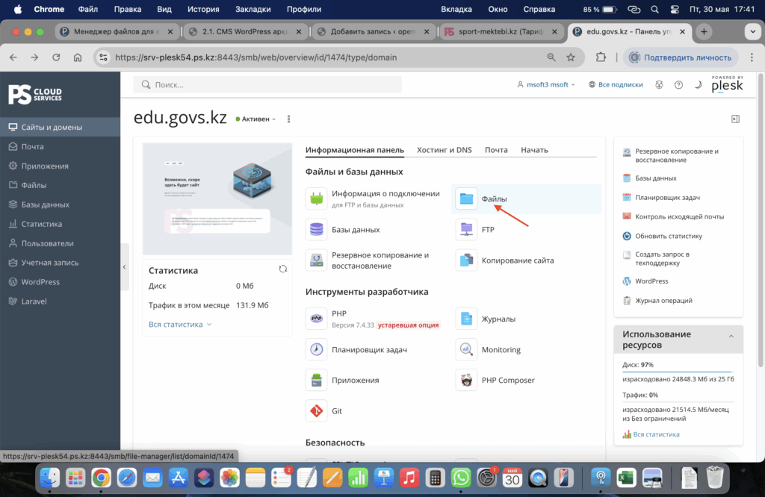
Task: Open Журналы logs icon
Action: [x=467, y=319]
